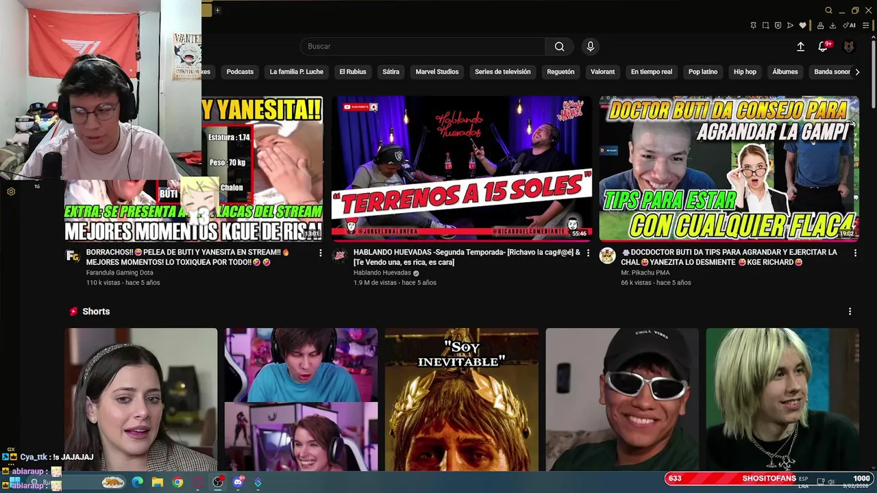877x493 pixels.
Task: Open DOCDOCTOR BUTI DA TIPS title link
Action: 729,257
